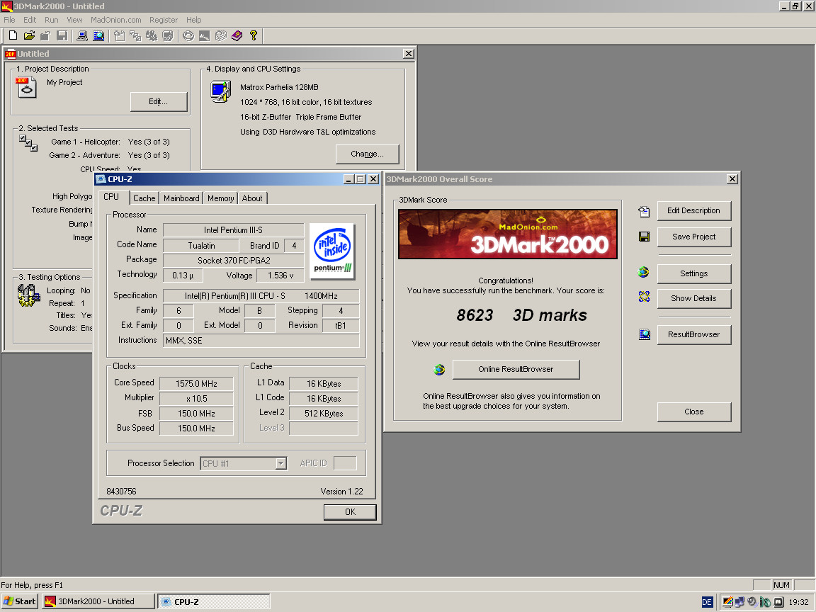Click the Instructions field showing MMX, SSE
816x612 pixels.
tap(261, 341)
